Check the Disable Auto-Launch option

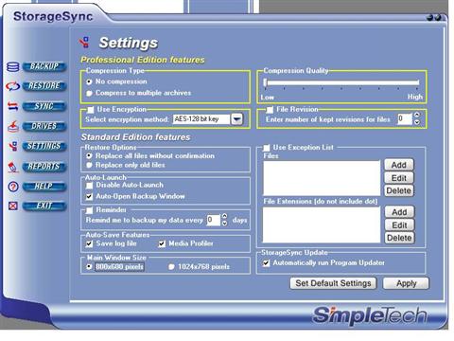point(90,185)
